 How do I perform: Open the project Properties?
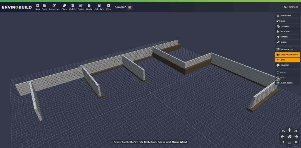[54, 7]
